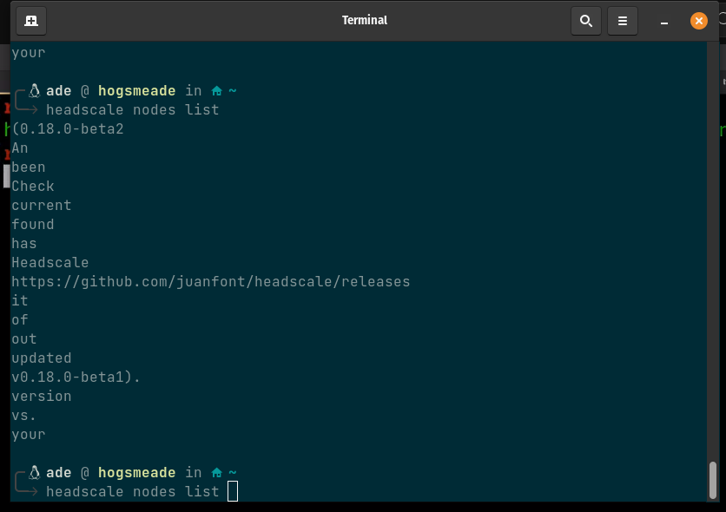This screenshot has width=726, height=512.
Task: Click the 'Check' output line
Action: 33,186
